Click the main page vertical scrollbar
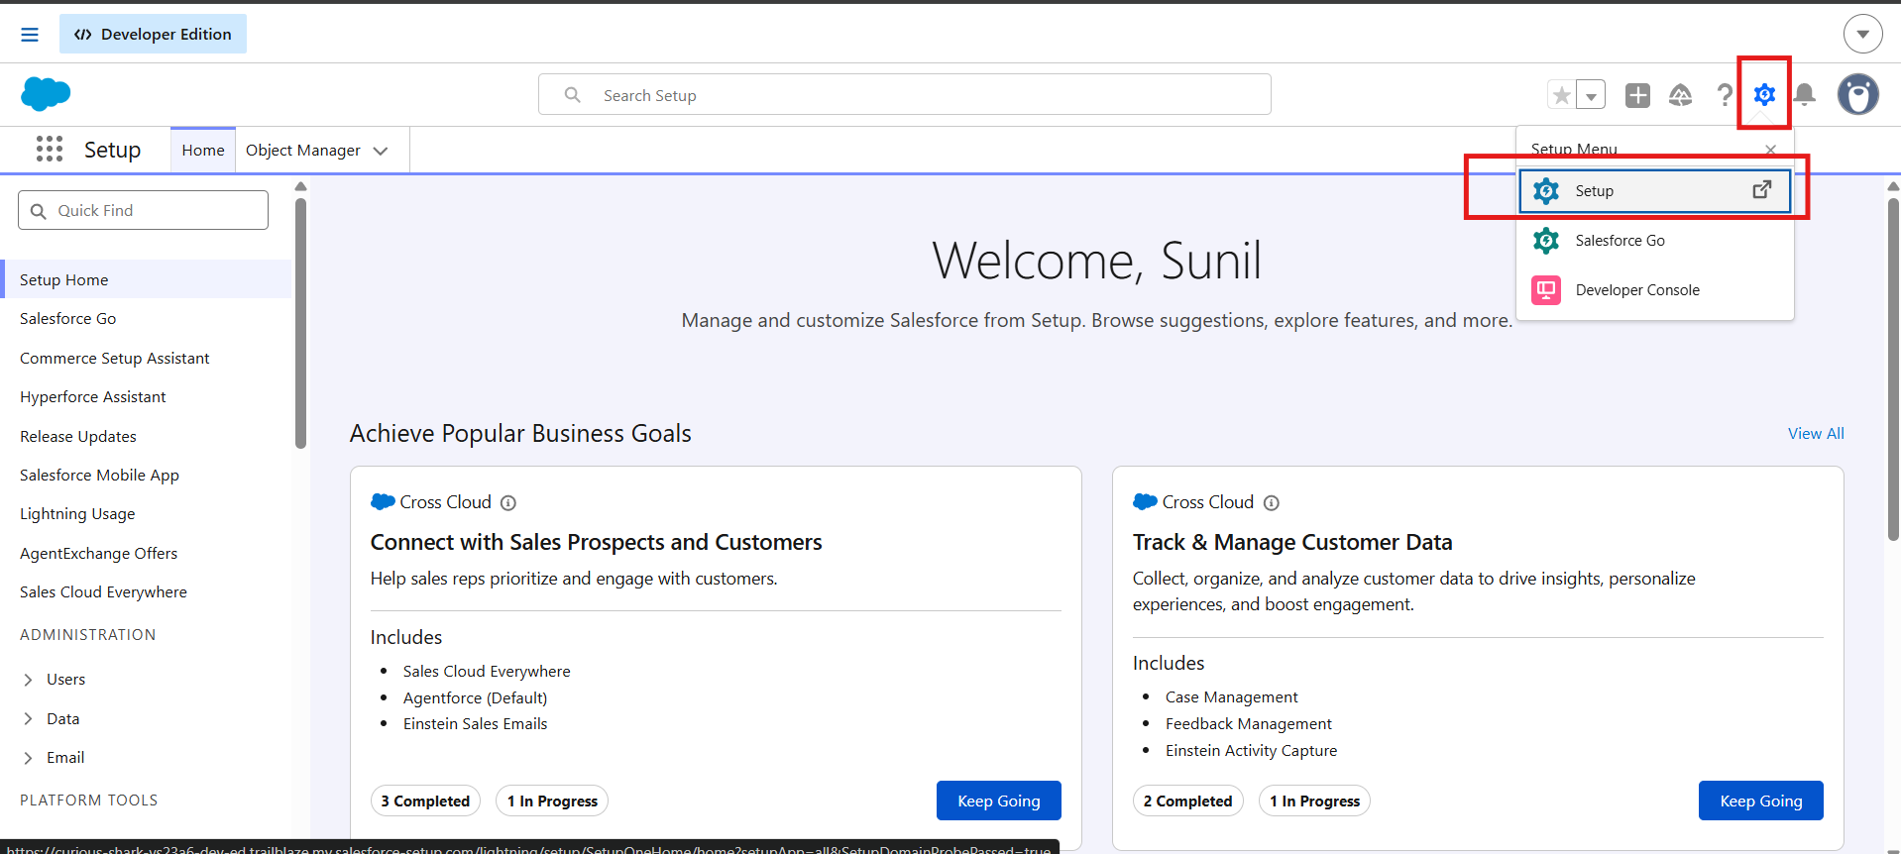Screen dimensions: 1901x854 (1893, 369)
